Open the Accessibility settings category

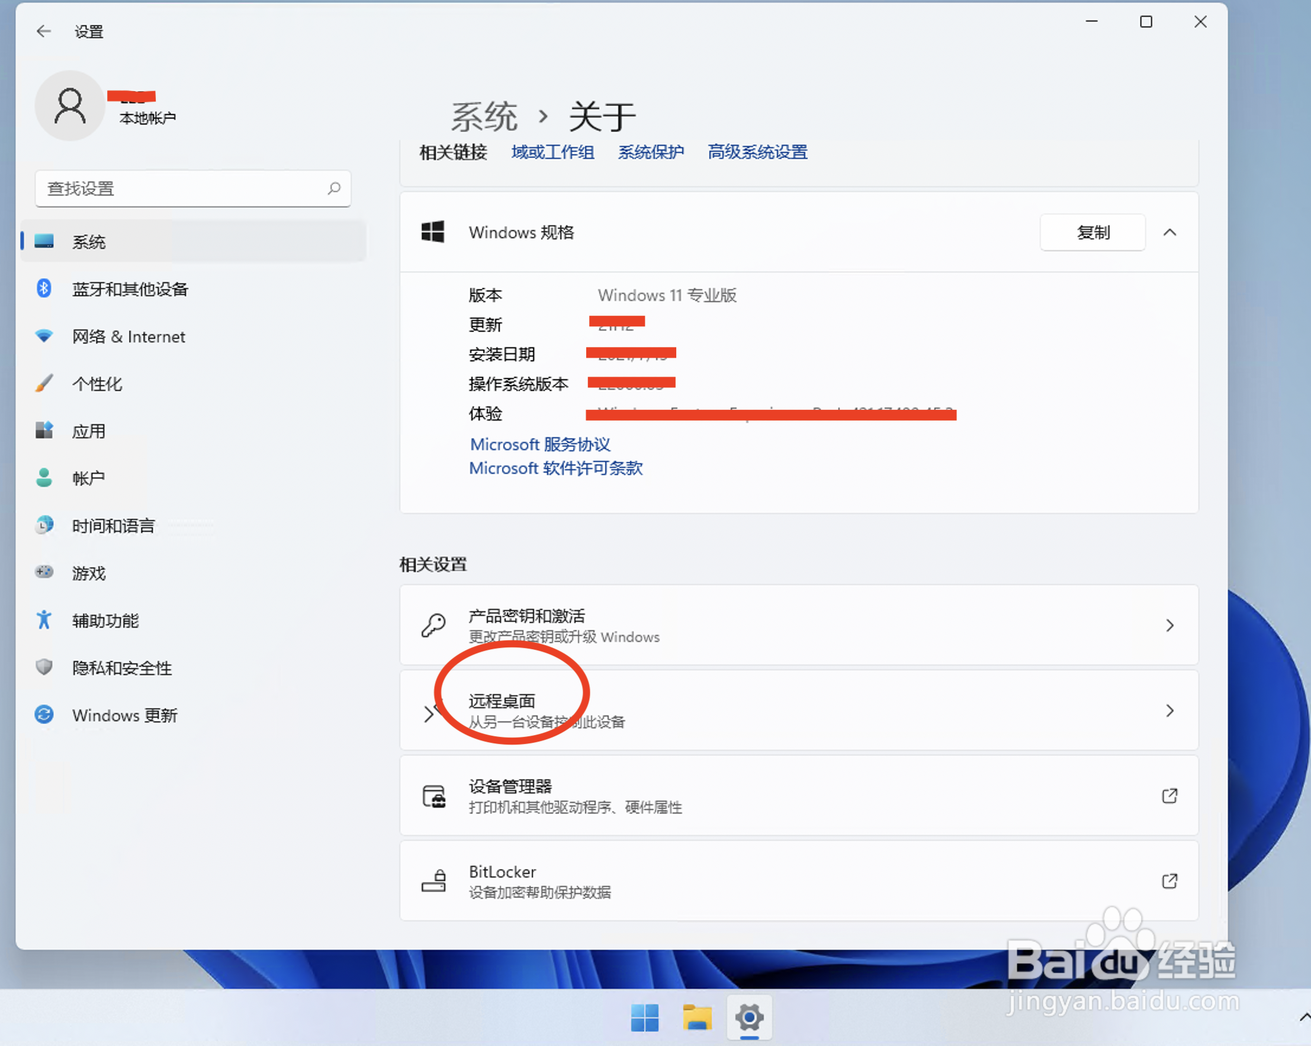[105, 620]
